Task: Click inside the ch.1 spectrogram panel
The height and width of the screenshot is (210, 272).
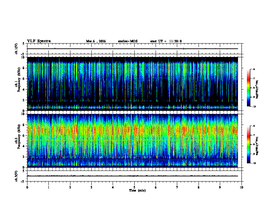Action: [133, 84]
